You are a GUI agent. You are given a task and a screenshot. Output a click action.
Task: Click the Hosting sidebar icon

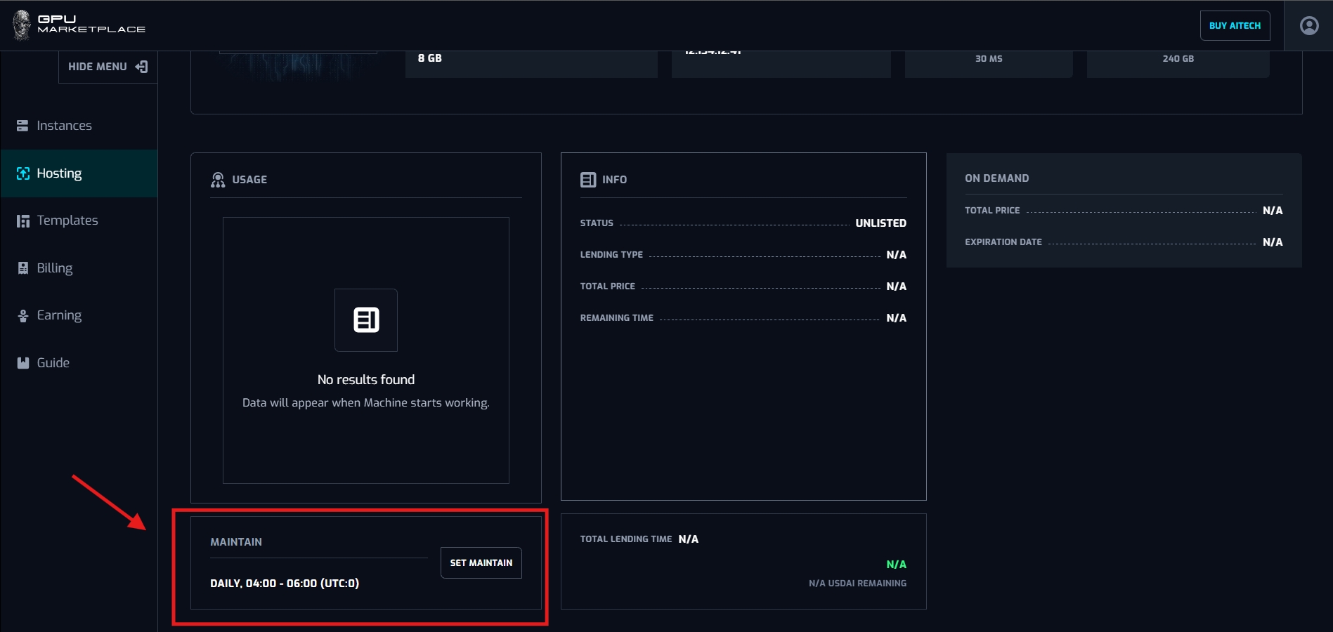pyautogui.click(x=22, y=173)
